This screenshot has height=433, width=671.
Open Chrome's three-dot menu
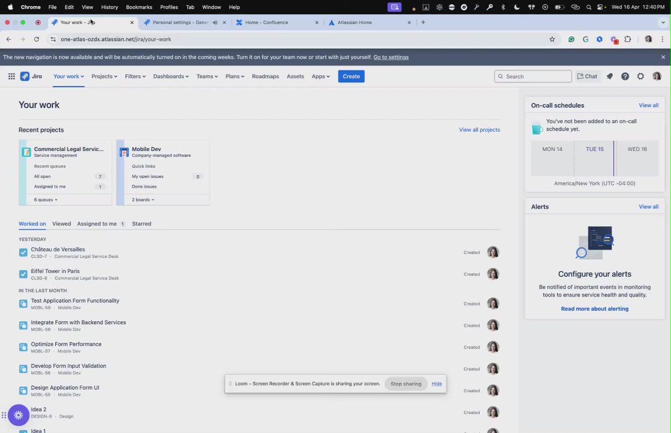tap(663, 39)
